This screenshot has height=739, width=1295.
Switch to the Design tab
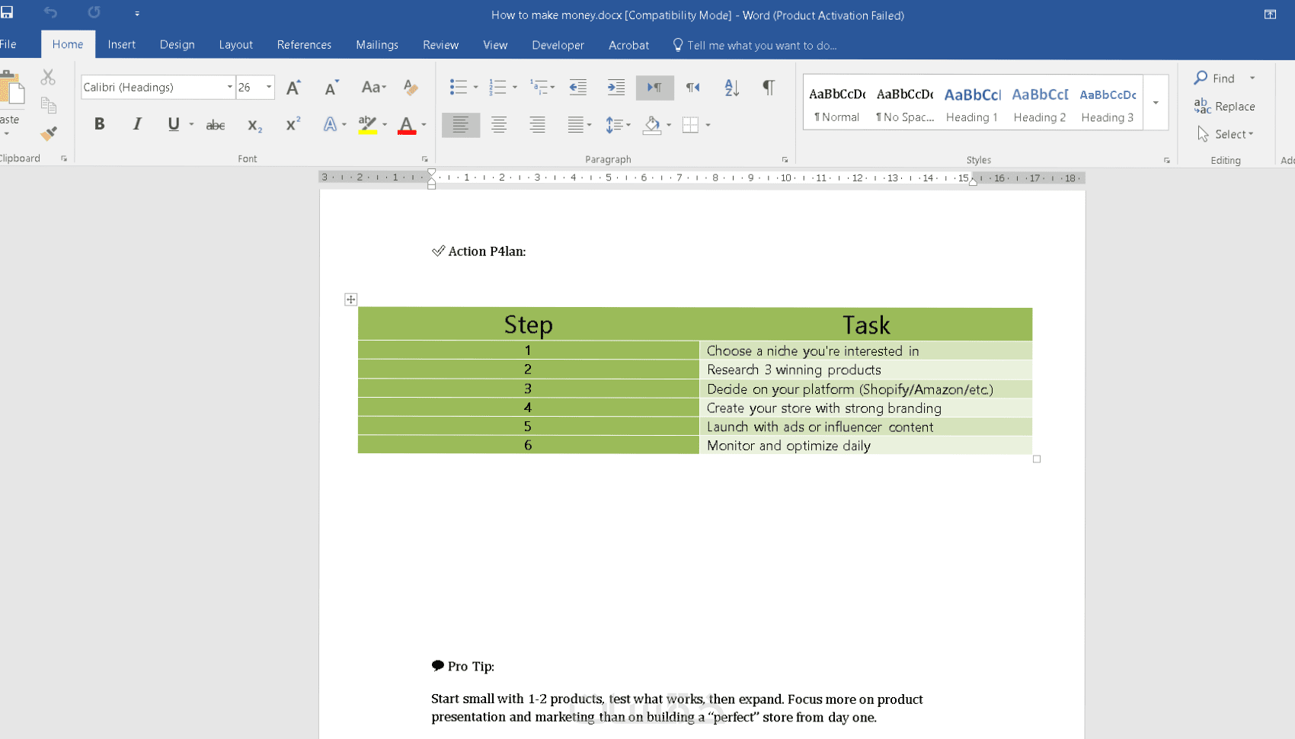click(177, 45)
